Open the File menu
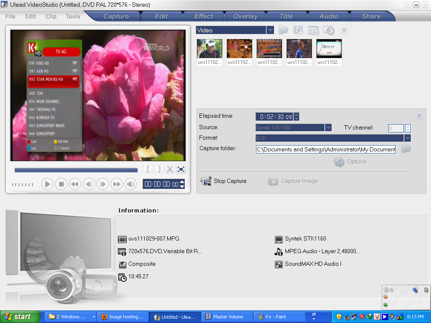This screenshot has height=323, width=431. [11, 16]
